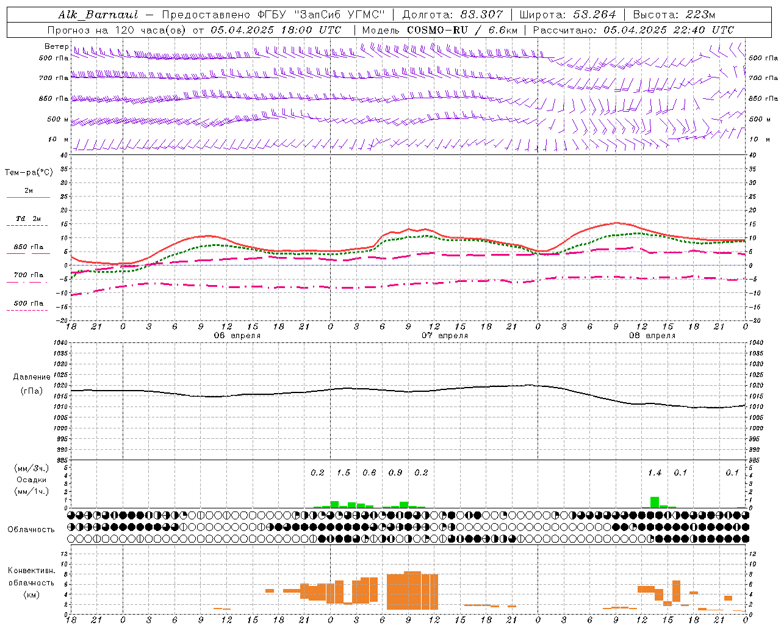Image resolution: width=781 pixels, height=625 pixels.
Task: Click the '07 апреля' date label
Action: pyautogui.click(x=445, y=336)
